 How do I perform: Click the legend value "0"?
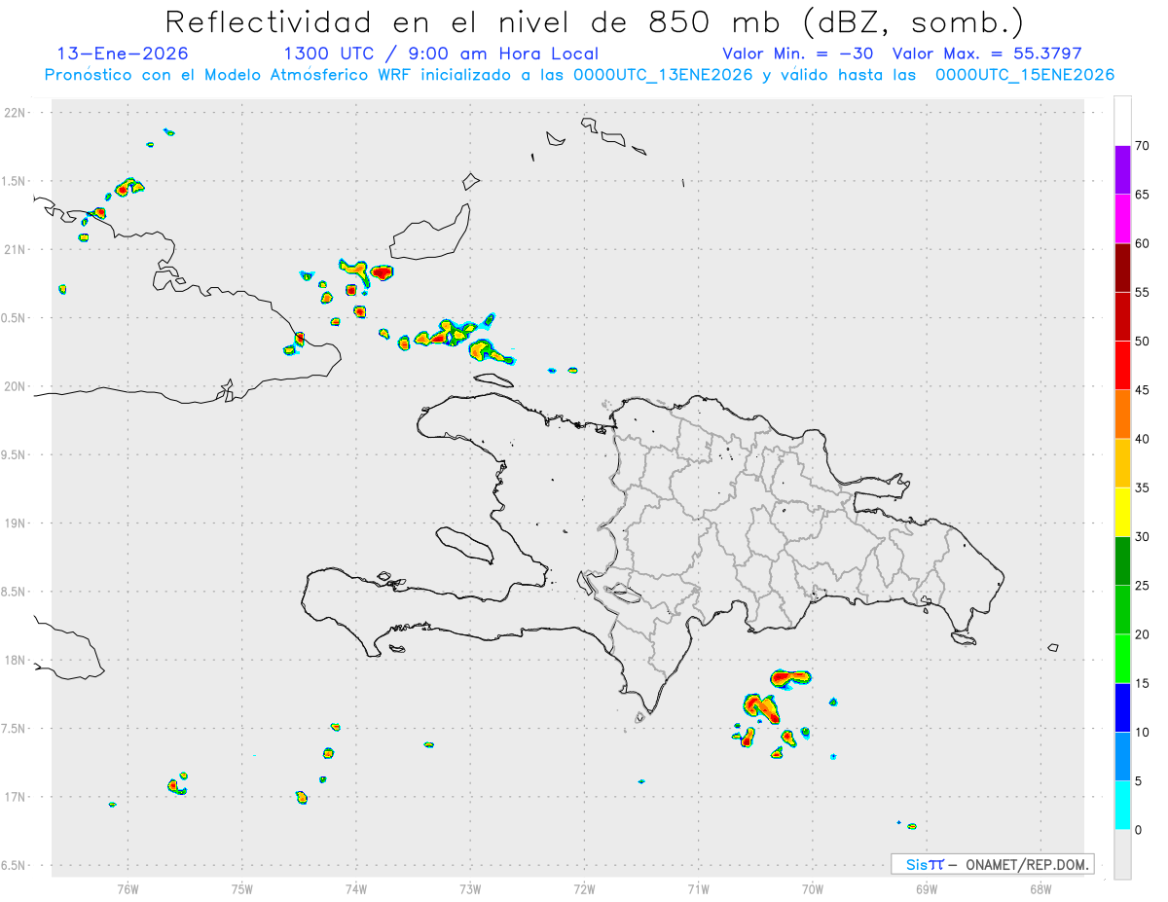(1139, 830)
